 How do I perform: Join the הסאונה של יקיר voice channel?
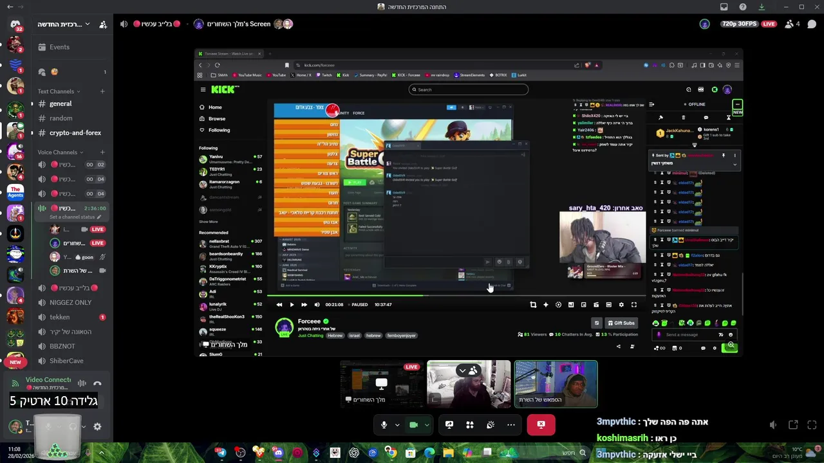[71, 332]
